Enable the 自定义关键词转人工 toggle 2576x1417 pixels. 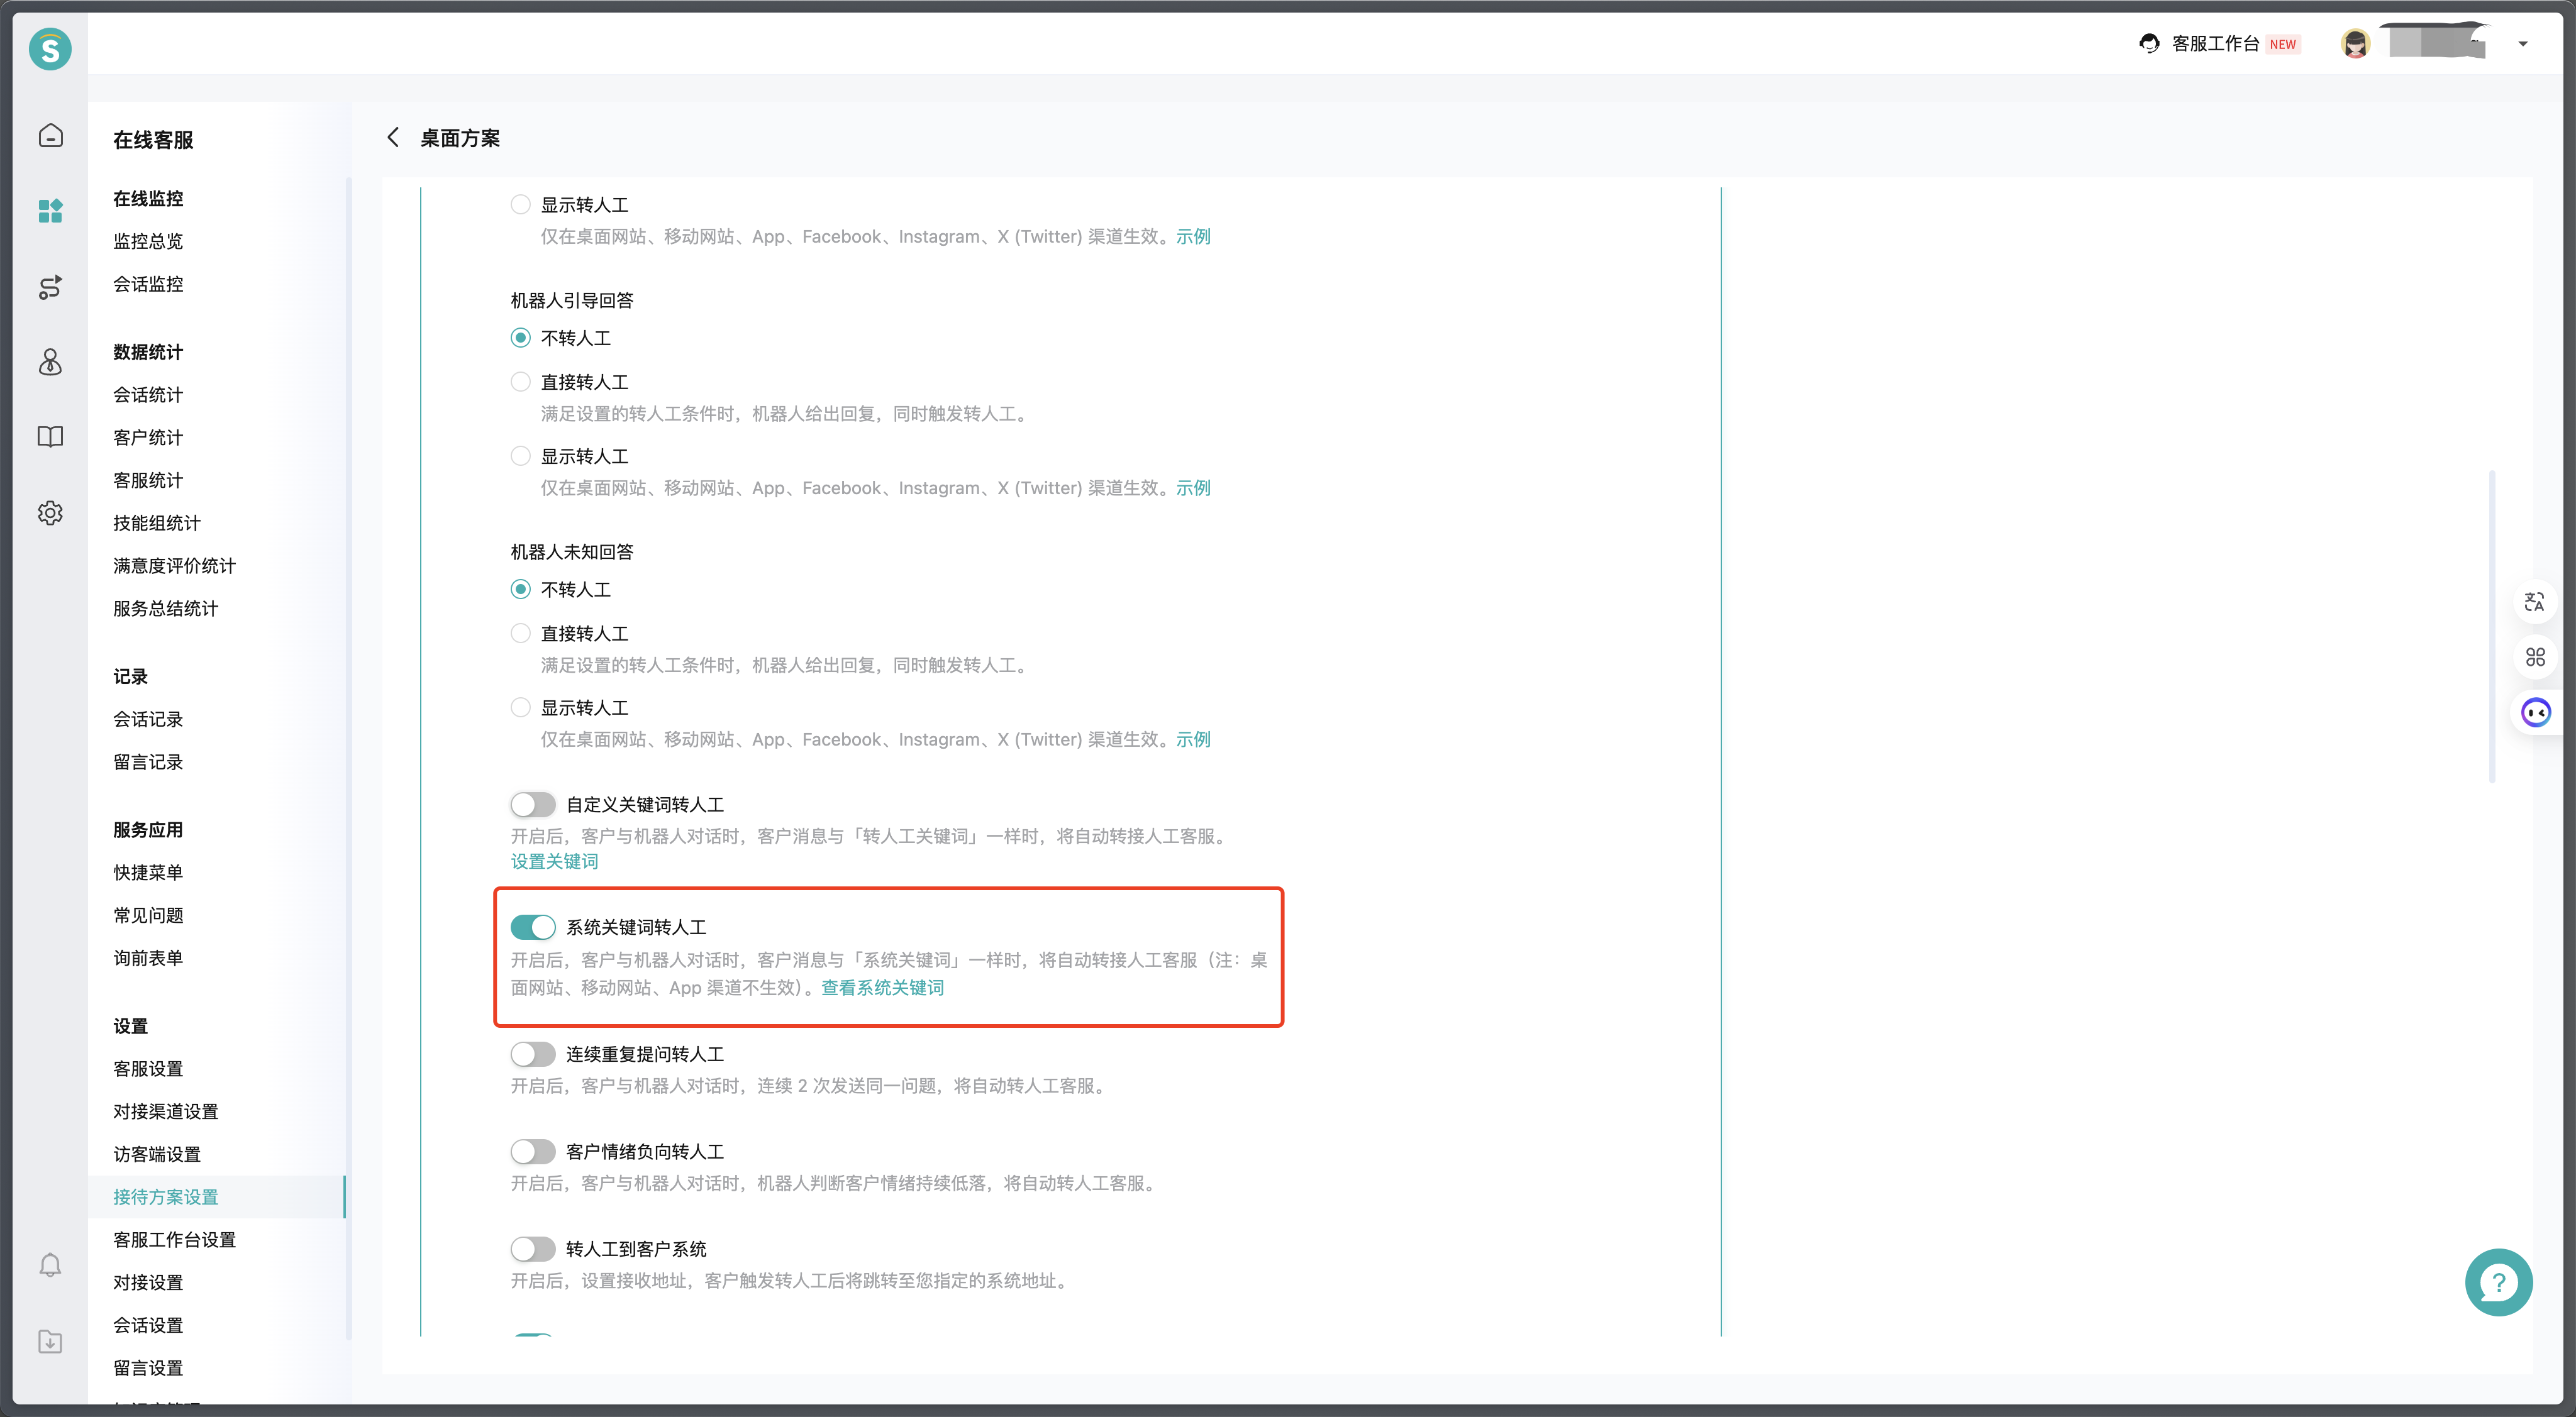pos(532,805)
